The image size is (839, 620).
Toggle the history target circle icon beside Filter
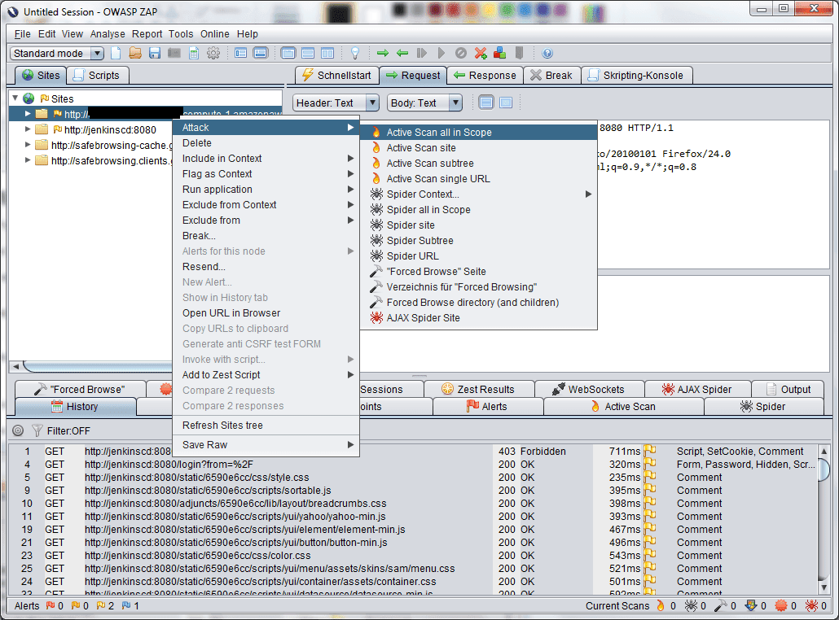18,430
